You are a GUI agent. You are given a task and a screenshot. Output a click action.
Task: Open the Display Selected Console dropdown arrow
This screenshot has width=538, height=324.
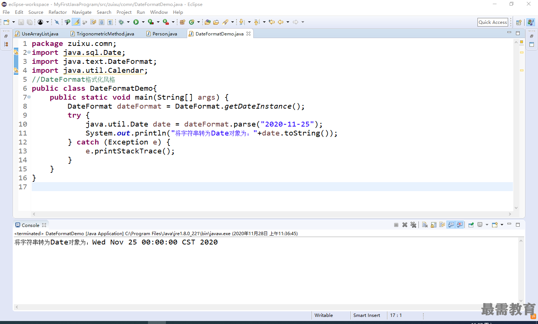[487, 225]
